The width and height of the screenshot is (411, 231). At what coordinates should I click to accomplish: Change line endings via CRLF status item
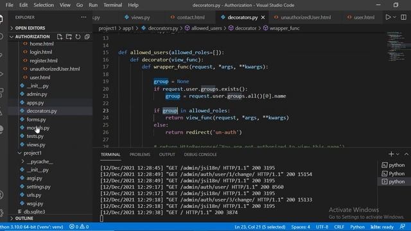point(339,227)
